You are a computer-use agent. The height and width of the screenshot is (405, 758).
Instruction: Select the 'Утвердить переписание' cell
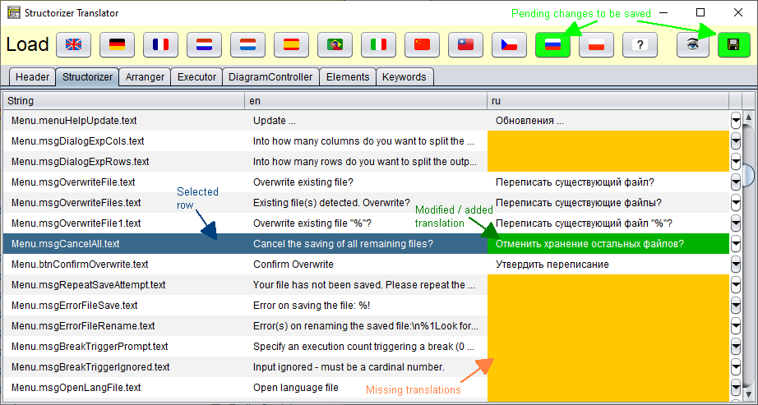pos(608,265)
